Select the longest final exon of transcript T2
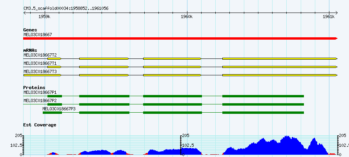Image resolution: width=349 pixels, height=157 pixels. point(280,58)
